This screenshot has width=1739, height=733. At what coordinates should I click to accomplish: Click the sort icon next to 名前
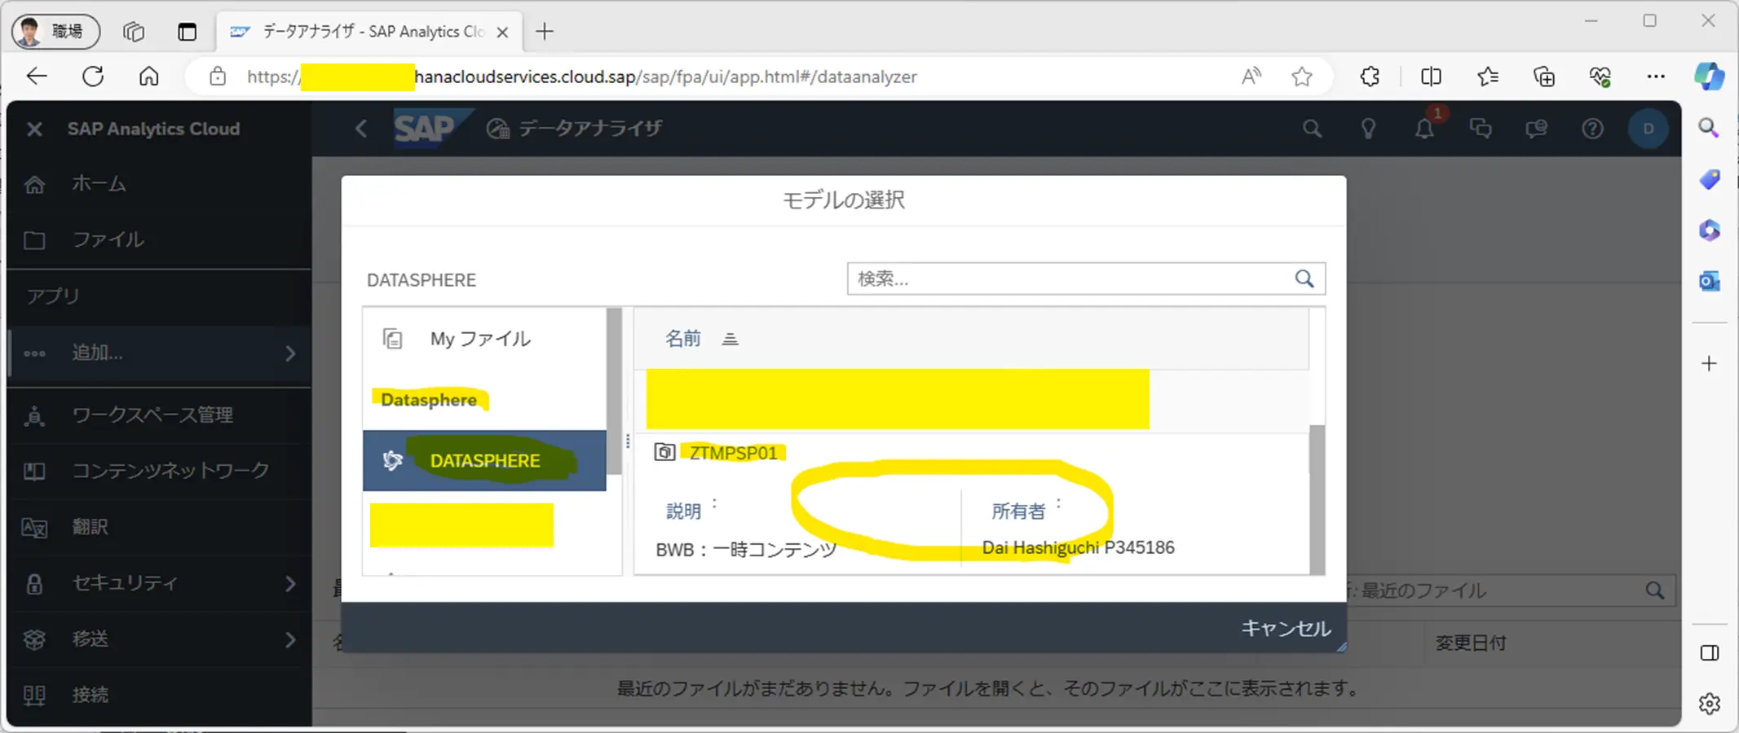pyautogui.click(x=730, y=339)
